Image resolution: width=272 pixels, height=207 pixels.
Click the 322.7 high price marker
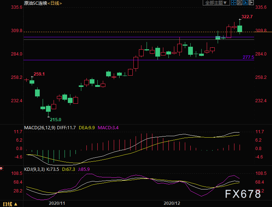coord(247,17)
